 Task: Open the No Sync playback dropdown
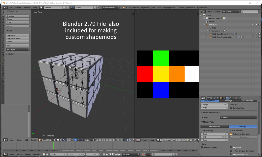(x=131, y=154)
